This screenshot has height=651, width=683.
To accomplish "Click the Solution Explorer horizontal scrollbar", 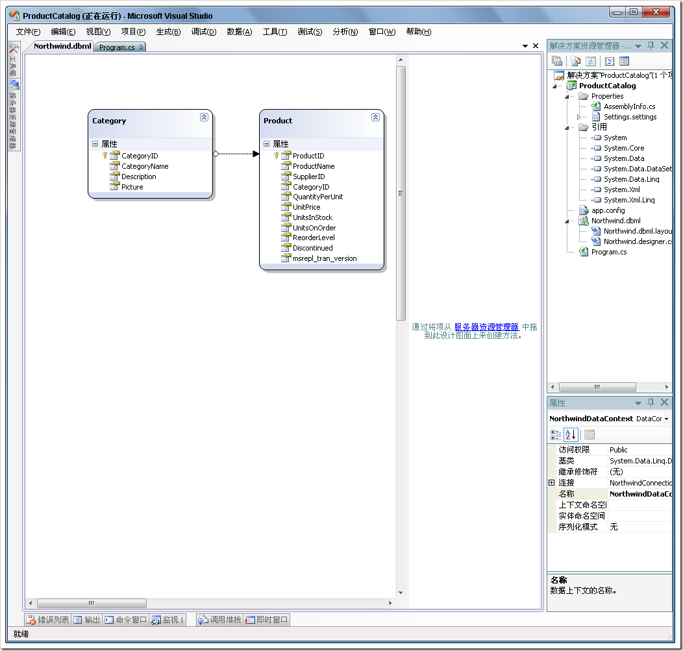I will [x=597, y=387].
